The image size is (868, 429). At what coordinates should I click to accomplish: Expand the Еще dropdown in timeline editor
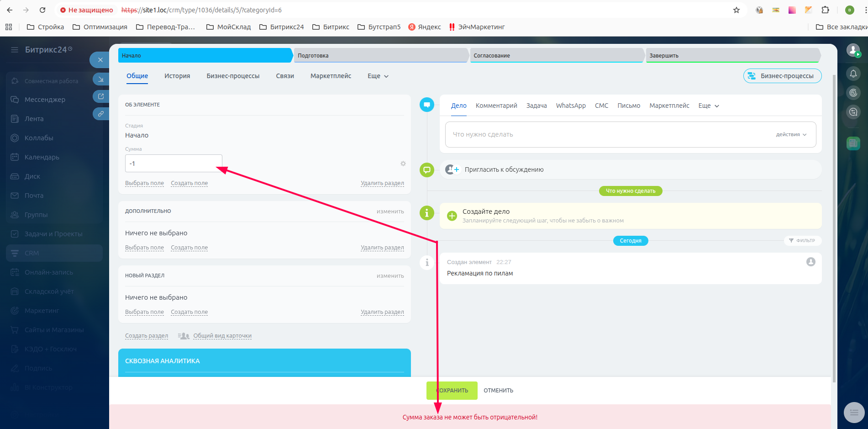click(708, 106)
